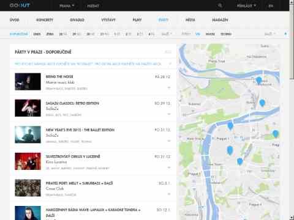Switch language to EN
294x220 pixels.
(271, 6)
